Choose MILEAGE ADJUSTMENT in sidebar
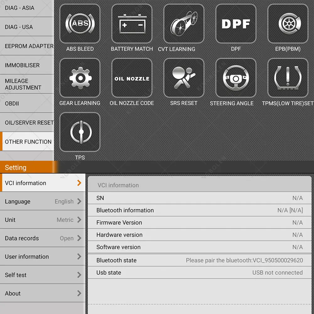Image resolution: width=314 pixels, height=314 pixels. point(27,84)
